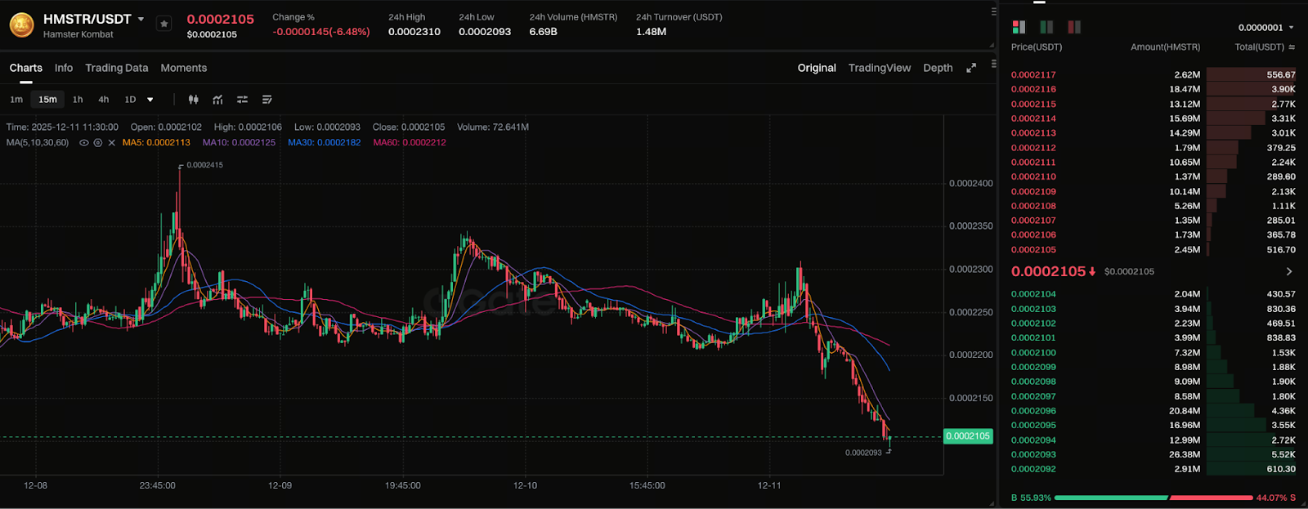Select ask price 0.0002116
This screenshot has width=1308, height=509.
pos(1033,89)
